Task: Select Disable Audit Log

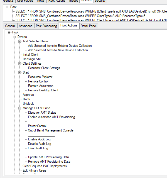Action: (x=40, y=144)
